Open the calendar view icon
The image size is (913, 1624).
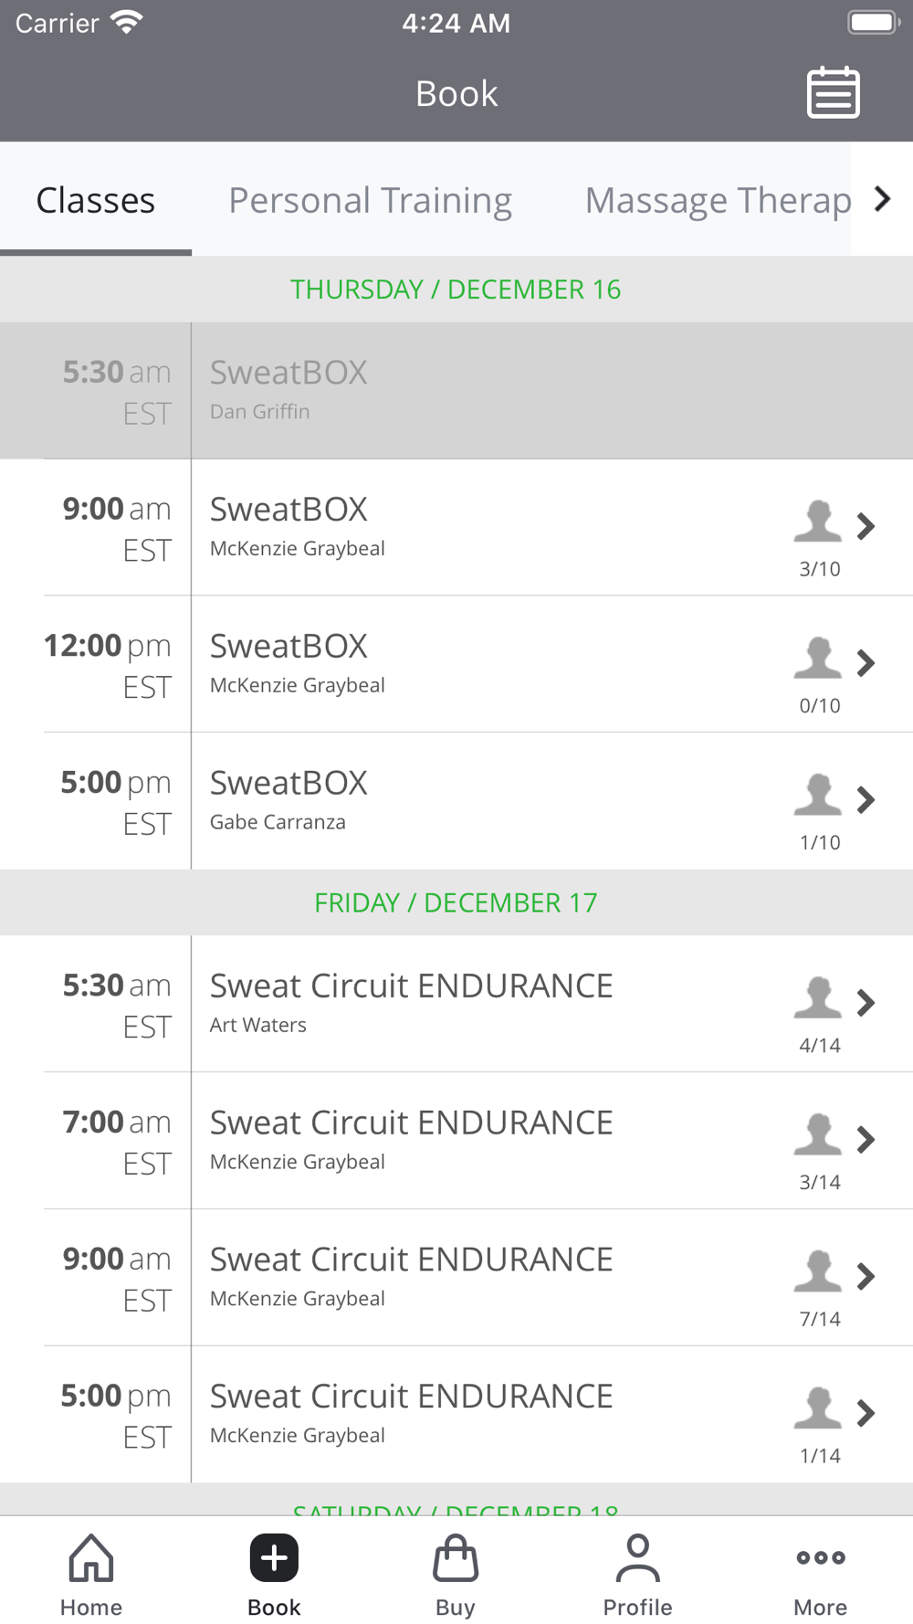point(833,93)
